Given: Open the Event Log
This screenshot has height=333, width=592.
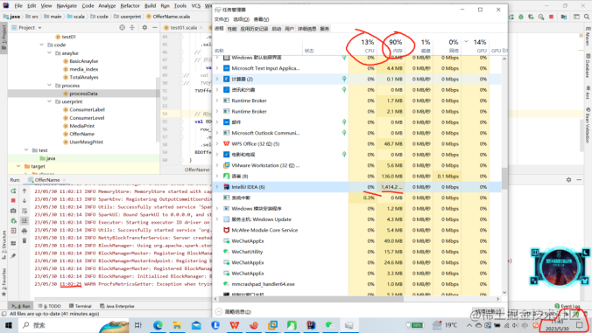Looking at the screenshot, I should point(567,306).
